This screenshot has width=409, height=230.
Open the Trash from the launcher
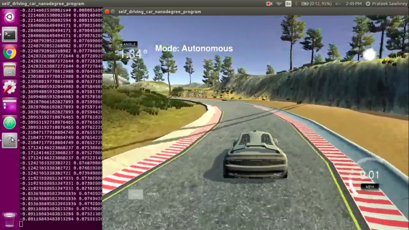click(x=9, y=218)
